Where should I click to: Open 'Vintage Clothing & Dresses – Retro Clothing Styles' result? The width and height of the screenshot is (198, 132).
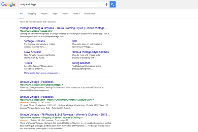pos(64,28)
